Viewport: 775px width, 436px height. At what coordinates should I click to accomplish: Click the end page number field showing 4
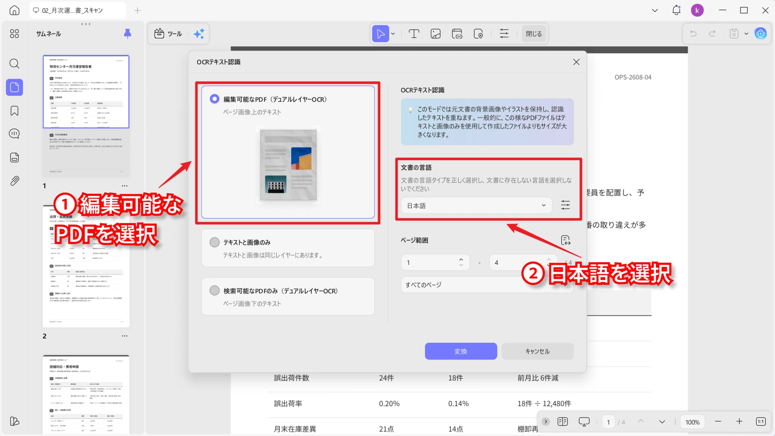pyautogui.click(x=523, y=262)
